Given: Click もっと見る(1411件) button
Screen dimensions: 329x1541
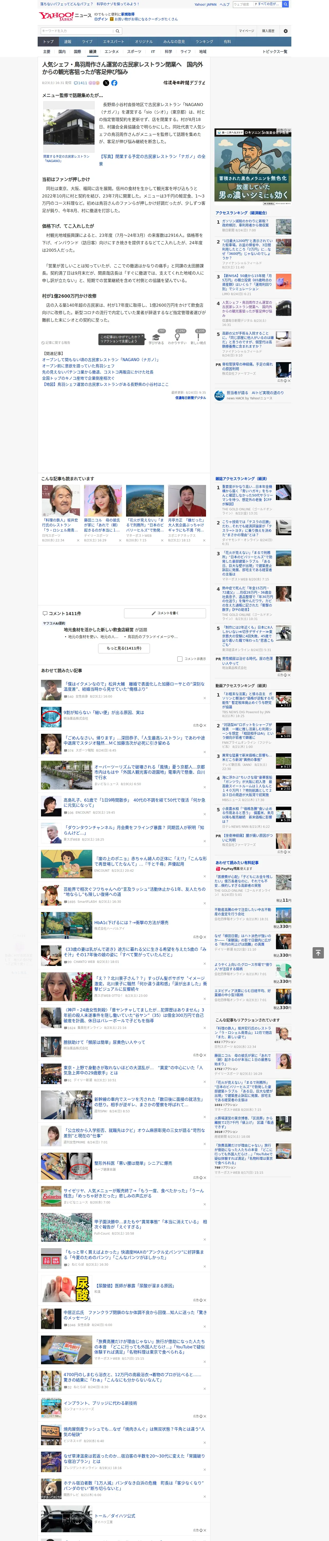Looking at the screenshot, I should (x=124, y=648).
